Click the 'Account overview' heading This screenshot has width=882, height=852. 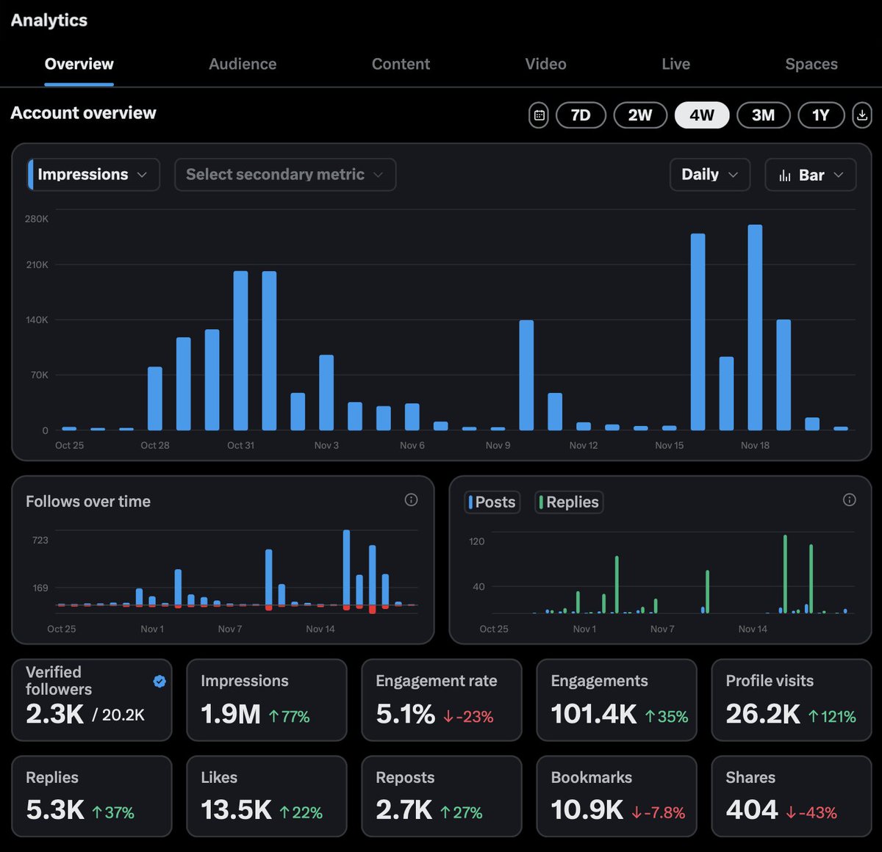point(83,113)
